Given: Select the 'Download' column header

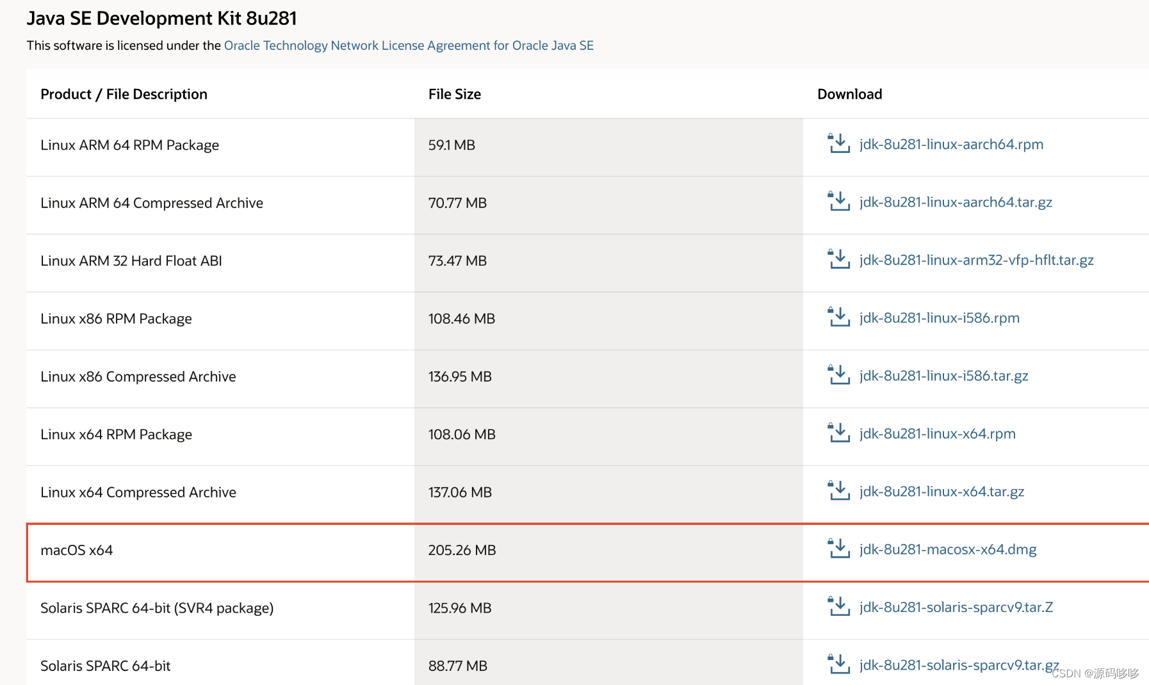Looking at the screenshot, I should 849,94.
